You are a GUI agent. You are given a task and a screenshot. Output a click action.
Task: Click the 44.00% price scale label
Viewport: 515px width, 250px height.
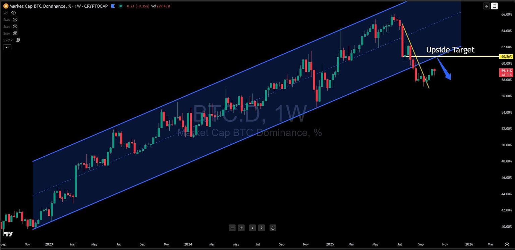click(x=506, y=194)
